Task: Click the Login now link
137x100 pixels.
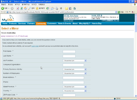Action: point(35,46)
